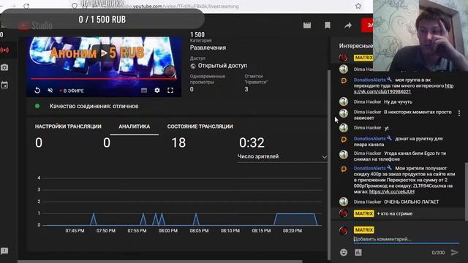This screenshot has height=263, width=468.
Task: Click the В ЭФИРЕ live indicator
Action: coord(72,91)
